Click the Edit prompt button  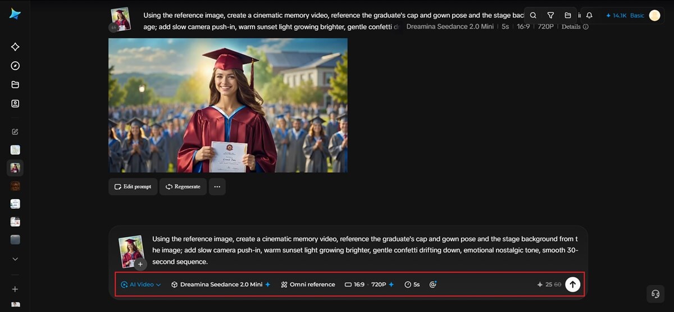tap(133, 186)
